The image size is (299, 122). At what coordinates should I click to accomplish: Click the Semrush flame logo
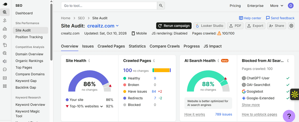click(5, 4)
